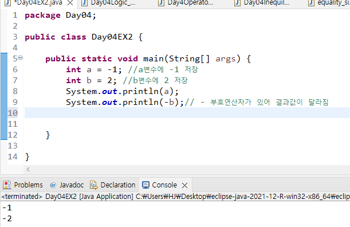Click the 'package' keyword on line 1
Viewport: 350px width, 227px height.
click(x=42, y=15)
